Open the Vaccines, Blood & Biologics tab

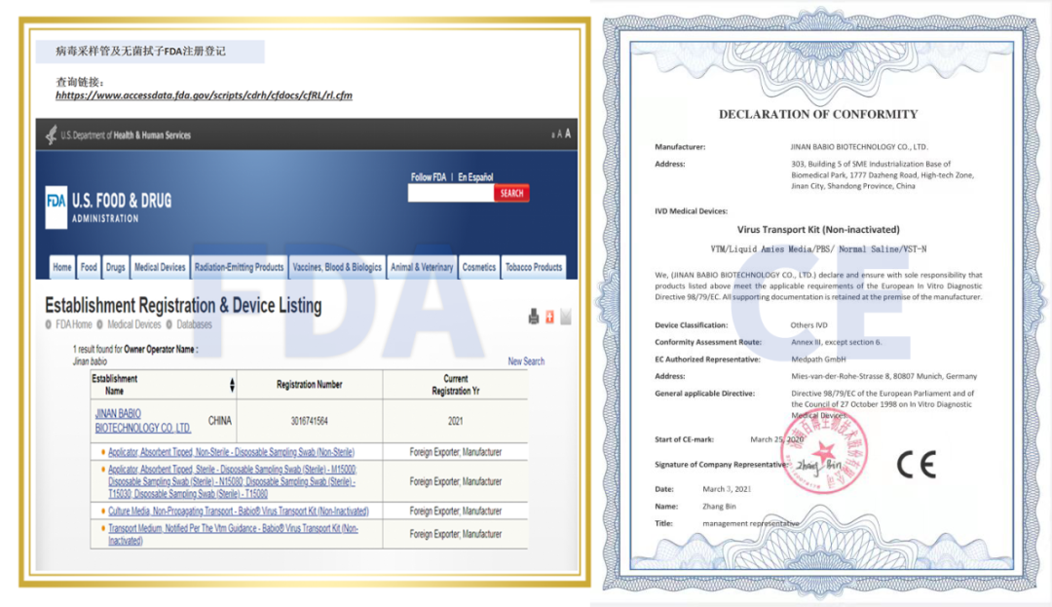tap(337, 267)
